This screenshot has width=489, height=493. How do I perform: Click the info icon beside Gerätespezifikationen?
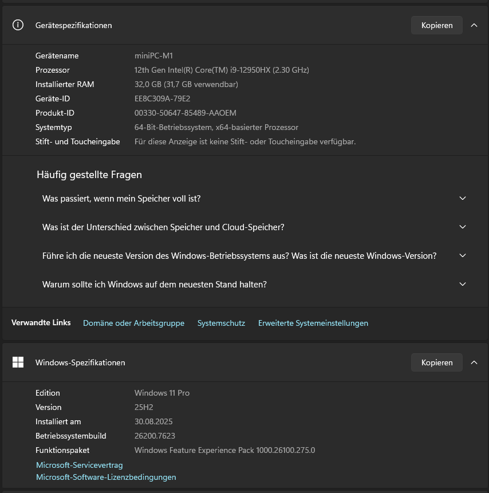(x=18, y=25)
